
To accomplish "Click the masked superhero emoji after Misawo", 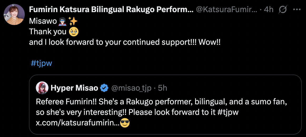I will click(62, 21).
